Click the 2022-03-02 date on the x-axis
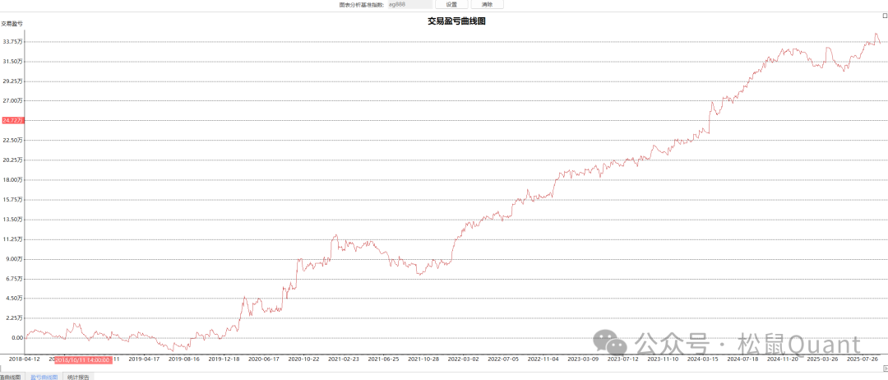Viewport: 888px width, 380px height. click(463, 359)
